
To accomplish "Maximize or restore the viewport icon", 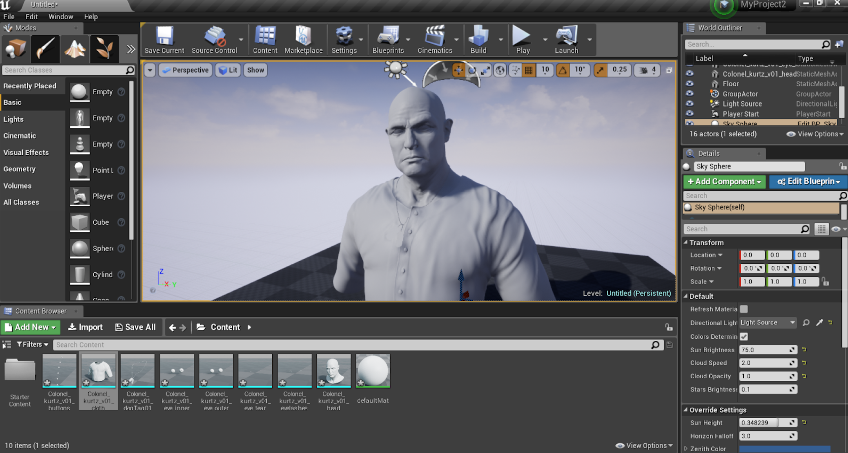I will pos(669,70).
